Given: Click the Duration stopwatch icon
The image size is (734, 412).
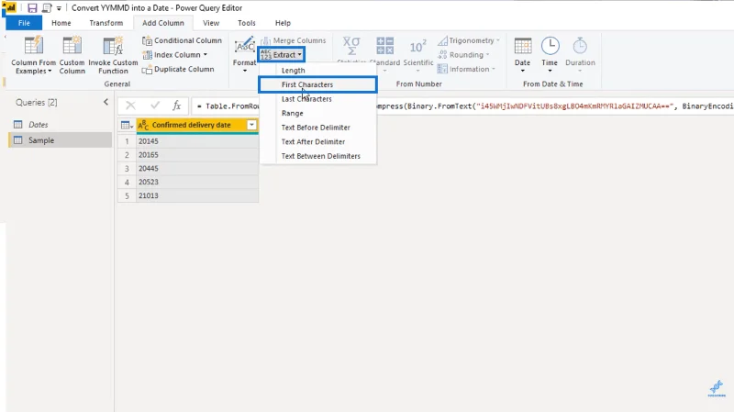Looking at the screenshot, I should (x=580, y=47).
